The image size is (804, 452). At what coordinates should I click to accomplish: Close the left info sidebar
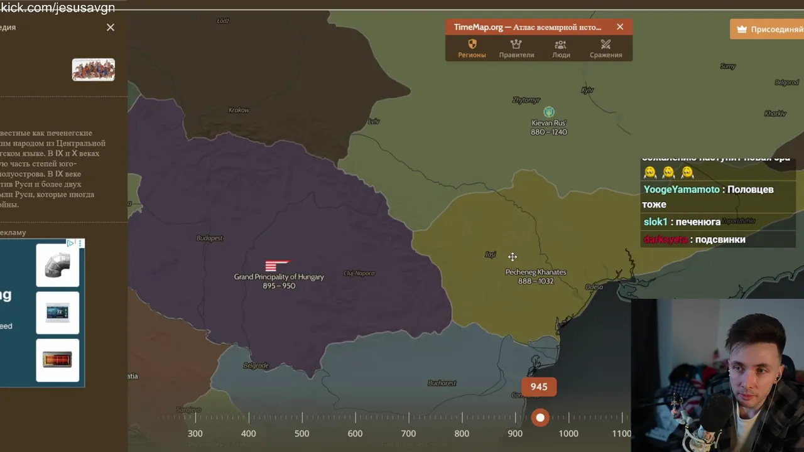tap(111, 27)
